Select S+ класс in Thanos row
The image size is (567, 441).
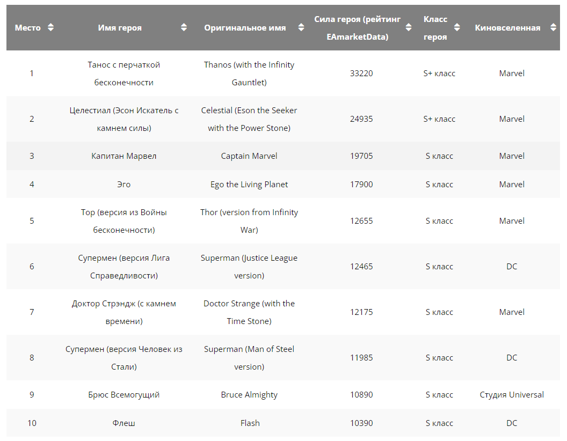pyautogui.click(x=439, y=73)
